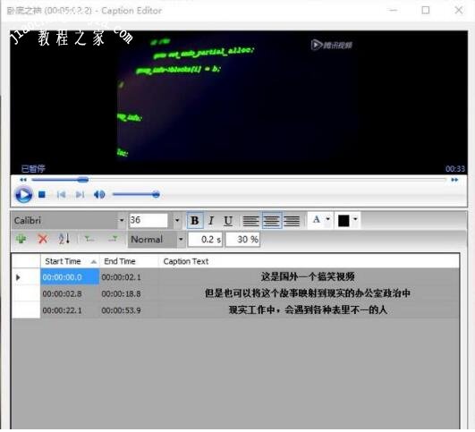Select end time cell 00:00:53.9
Screen dimensions: 475x432
pyautogui.click(x=129, y=310)
